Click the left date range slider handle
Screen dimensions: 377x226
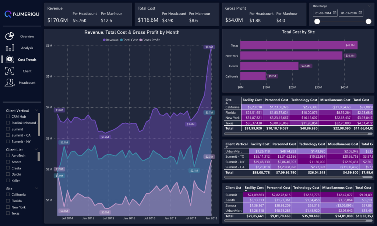pos(317,22)
